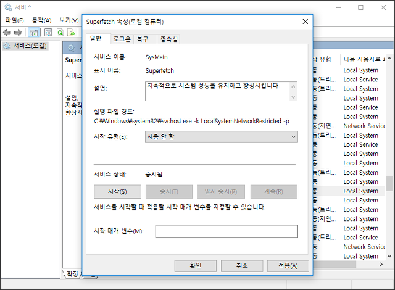Click the gear icon in window title
Viewport: 395px width, 290px height.
click(8, 7)
